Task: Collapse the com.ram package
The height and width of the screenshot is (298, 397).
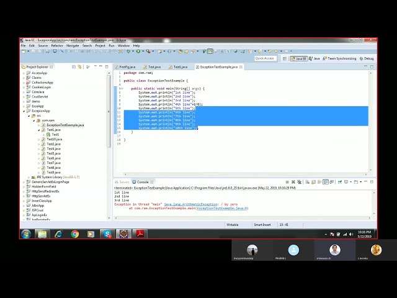Action: coord(33,120)
